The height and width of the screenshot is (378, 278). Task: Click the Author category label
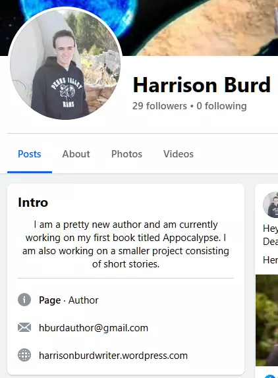point(84,300)
